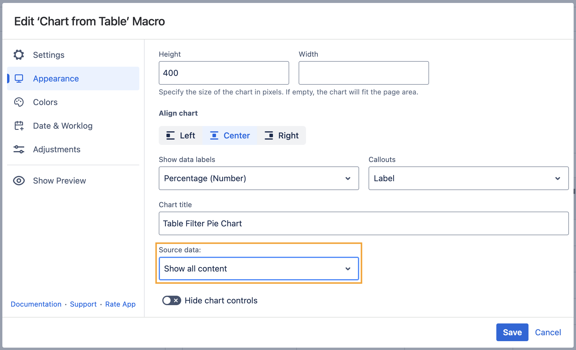Click the Show Preview eye icon
The width and height of the screenshot is (576, 350).
(19, 181)
